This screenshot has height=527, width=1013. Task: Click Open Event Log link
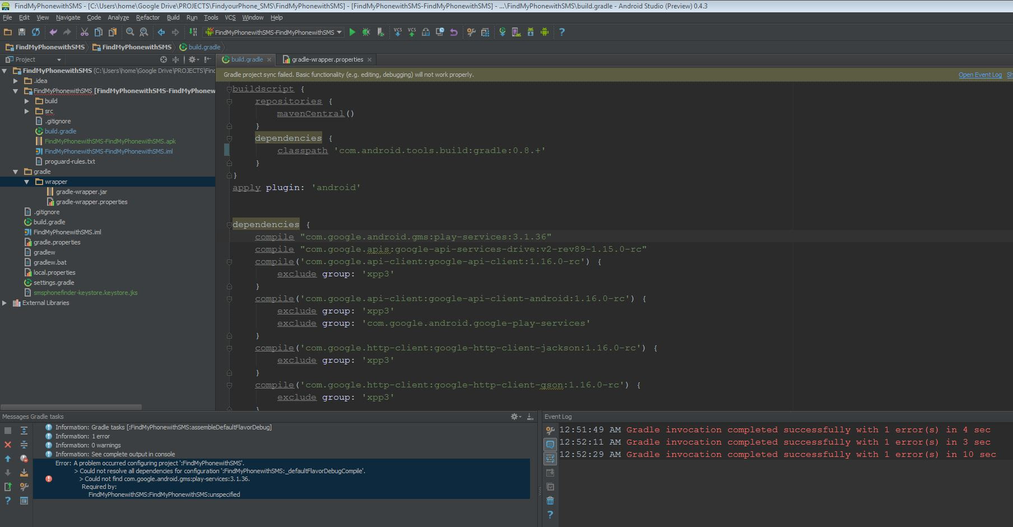[980, 75]
